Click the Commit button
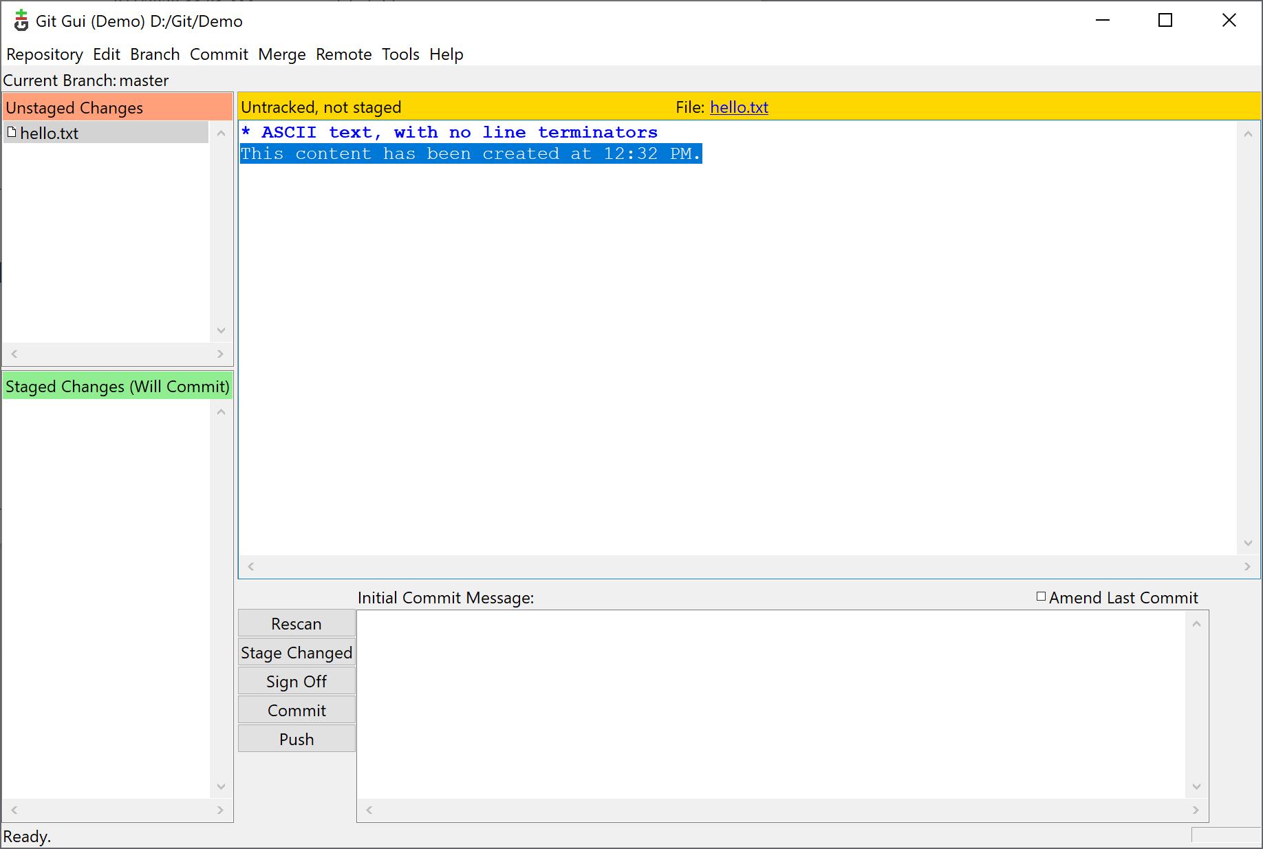Screen dimensions: 1263x849 pyautogui.click(x=296, y=710)
